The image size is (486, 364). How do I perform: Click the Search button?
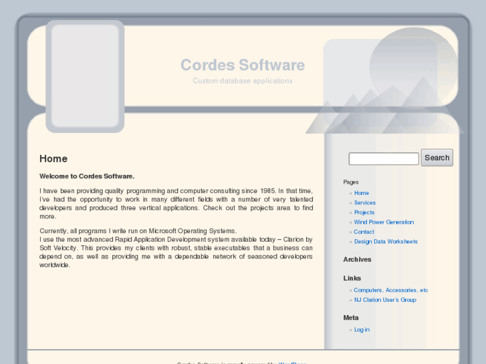pos(437,158)
